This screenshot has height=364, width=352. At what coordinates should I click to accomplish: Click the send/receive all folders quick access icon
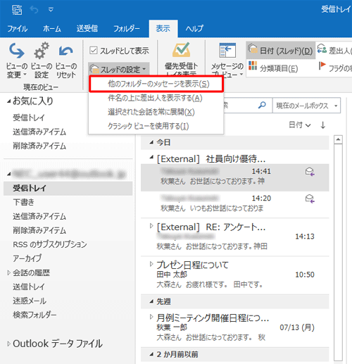tap(17, 10)
